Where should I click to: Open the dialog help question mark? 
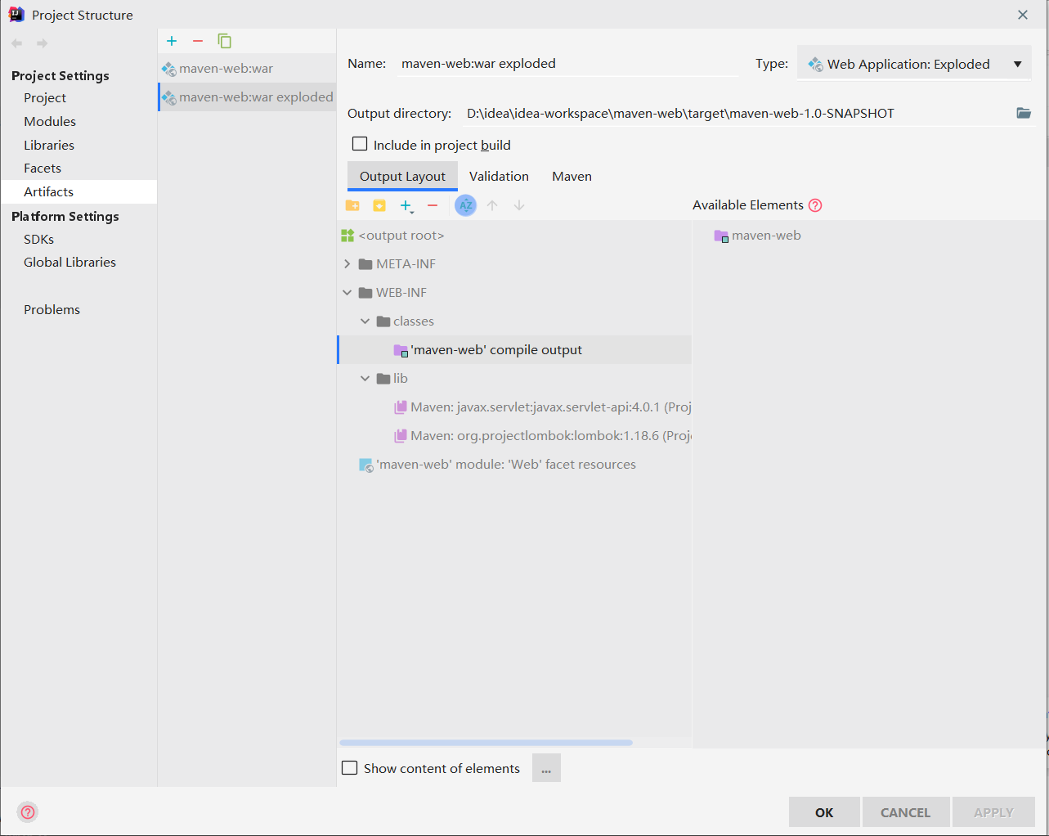(x=28, y=812)
